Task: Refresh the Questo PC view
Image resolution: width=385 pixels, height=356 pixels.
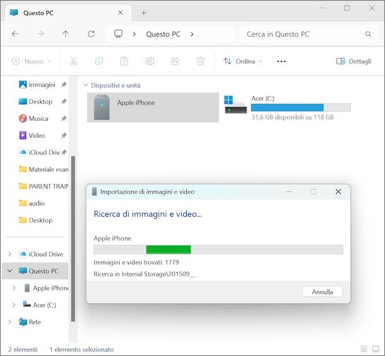Action: [91, 34]
